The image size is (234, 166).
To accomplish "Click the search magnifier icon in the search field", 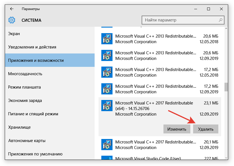I will pyautogui.click(x=220, y=20).
